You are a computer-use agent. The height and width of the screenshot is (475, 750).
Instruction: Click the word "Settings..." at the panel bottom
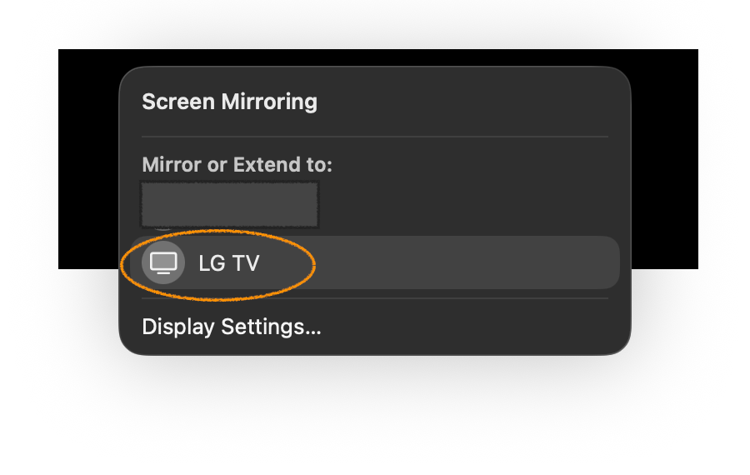(x=271, y=327)
